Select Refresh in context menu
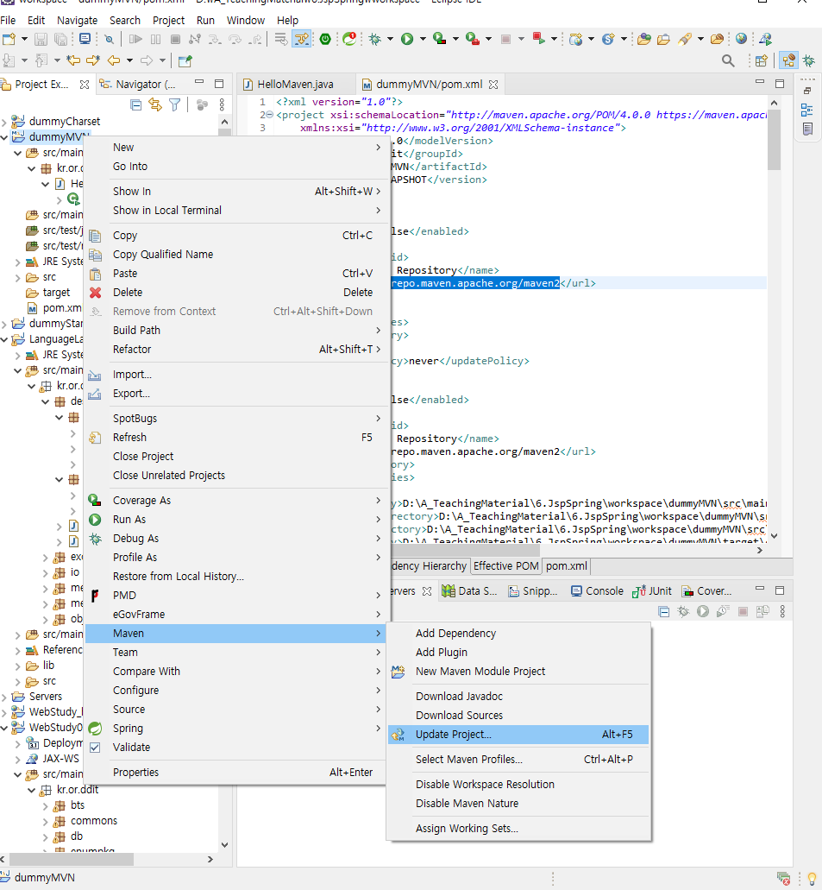Screen dimensions: 822x890 [236, 438]
